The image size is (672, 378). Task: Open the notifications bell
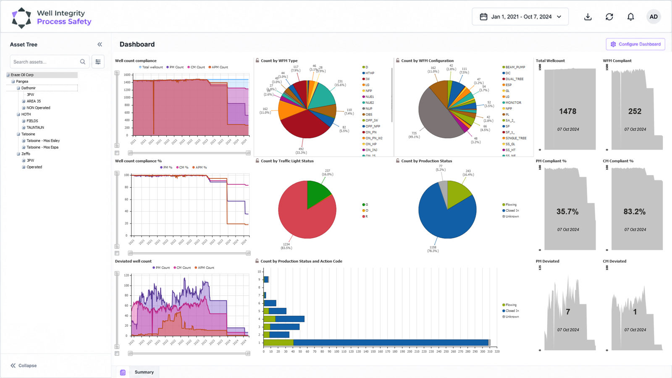631,17
